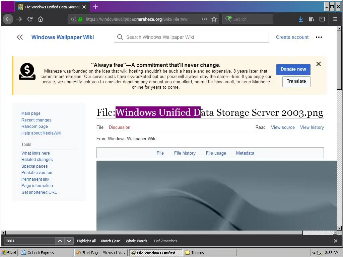This screenshot has height=257, width=343.
Task: Collapse the wiki sidebar with double chevron
Action: pyautogui.click(x=20, y=37)
